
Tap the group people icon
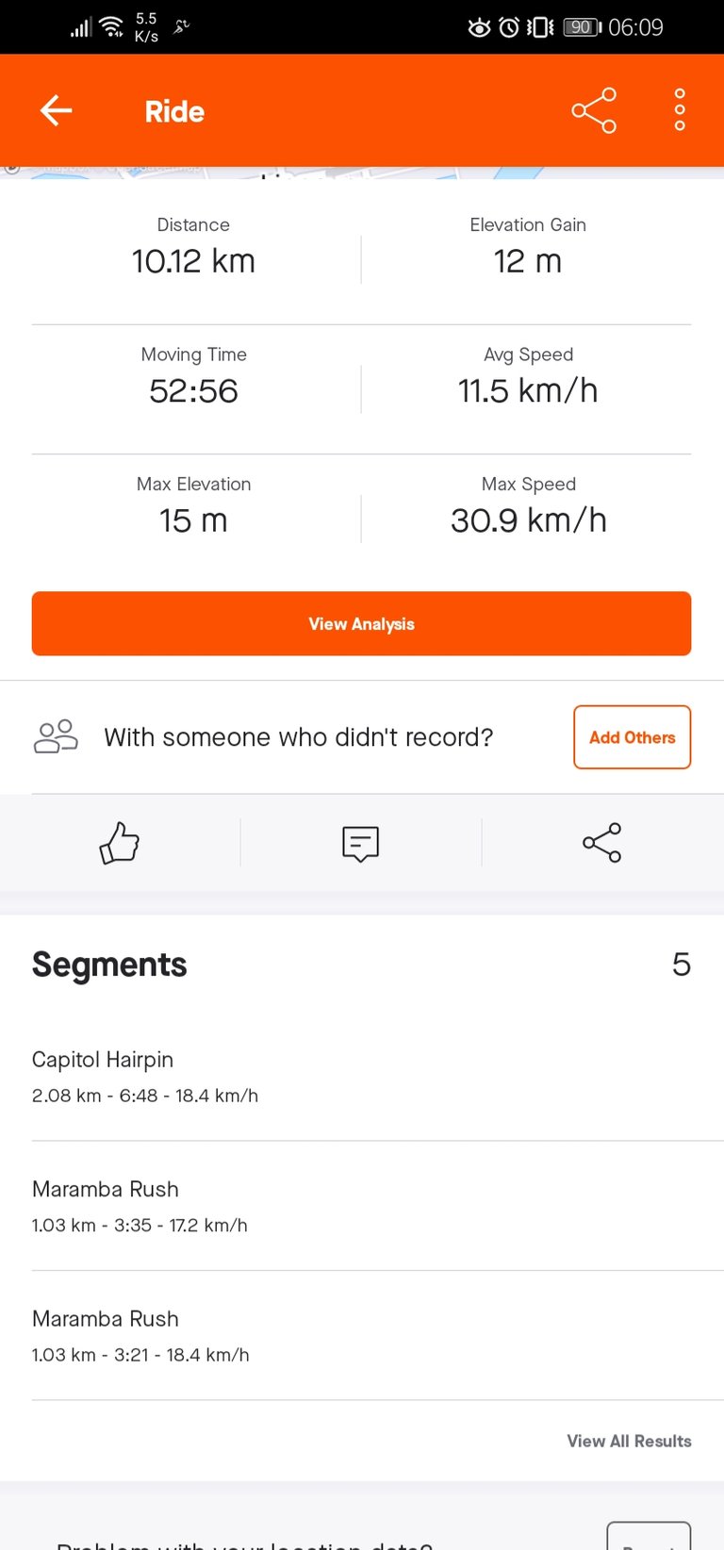[56, 737]
